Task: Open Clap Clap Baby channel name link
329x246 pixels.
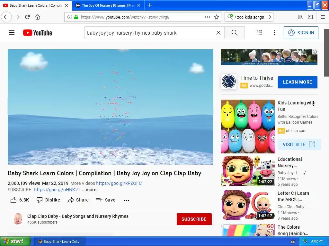Action: click(x=78, y=216)
